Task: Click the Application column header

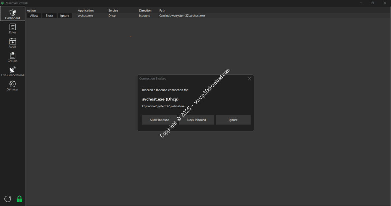Action: (x=86, y=10)
